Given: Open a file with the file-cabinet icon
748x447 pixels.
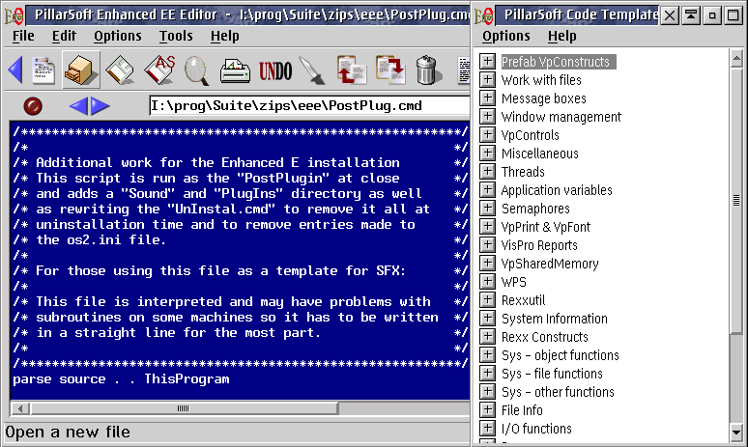Looking at the screenshot, I should (x=80, y=70).
